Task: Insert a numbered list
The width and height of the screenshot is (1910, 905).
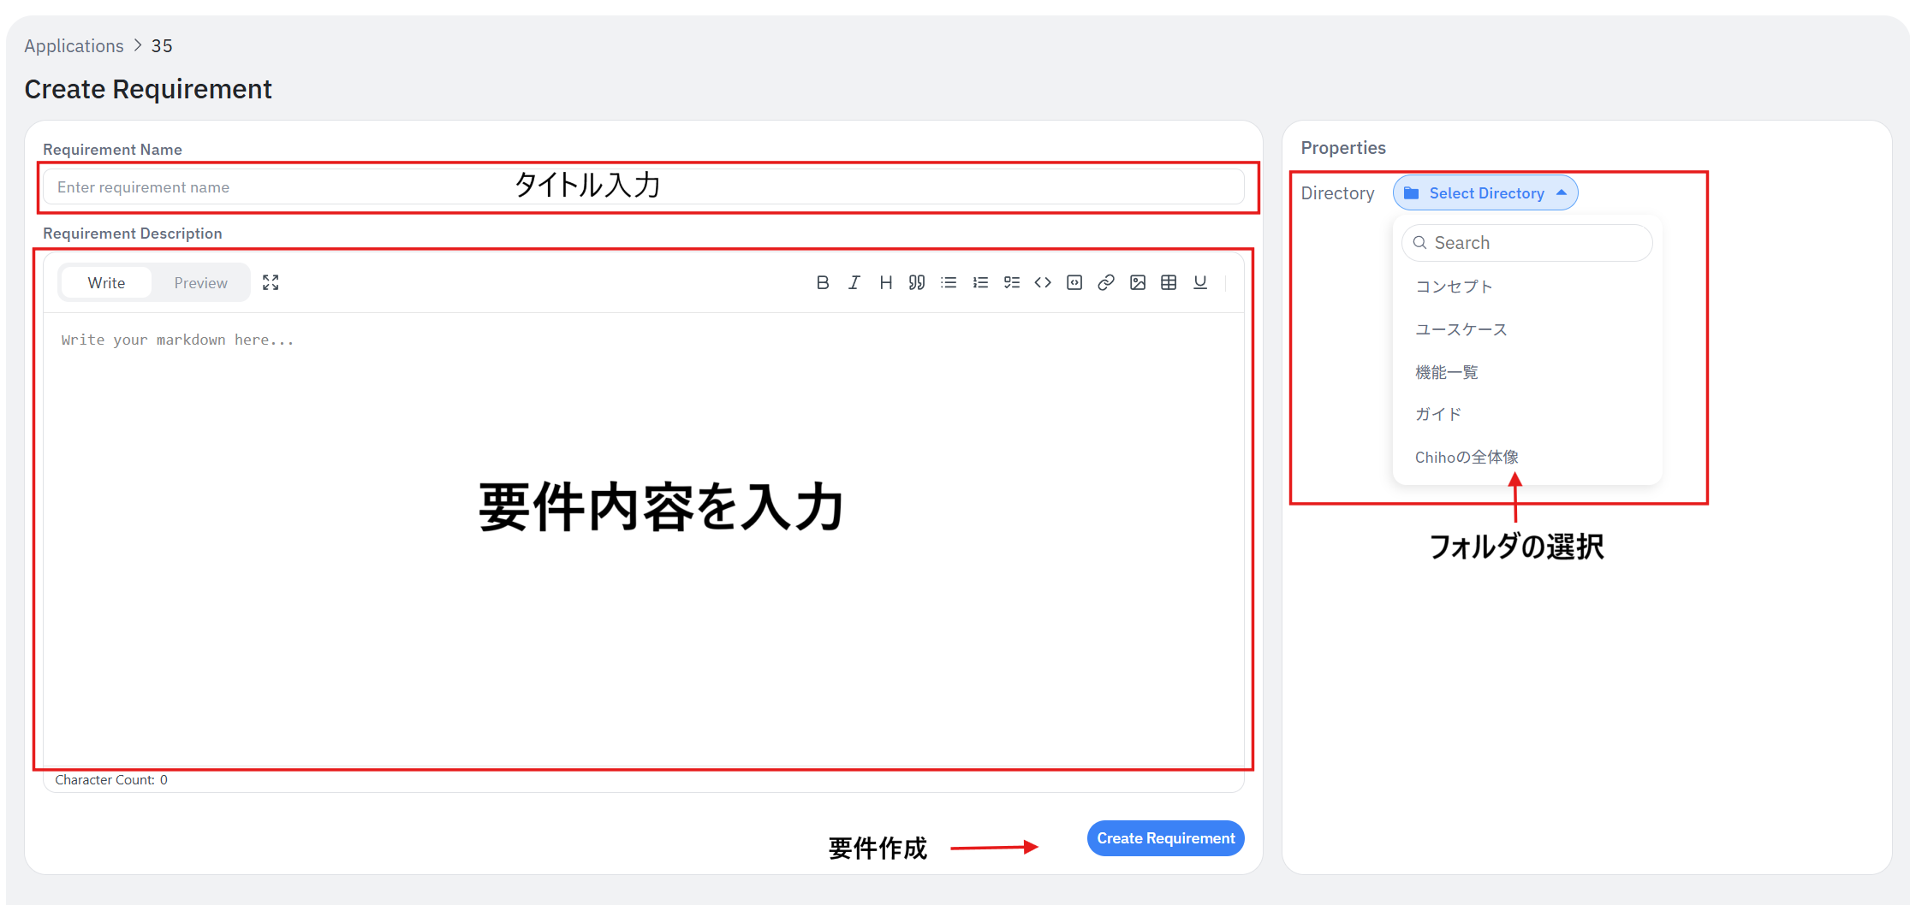Action: click(980, 282)
